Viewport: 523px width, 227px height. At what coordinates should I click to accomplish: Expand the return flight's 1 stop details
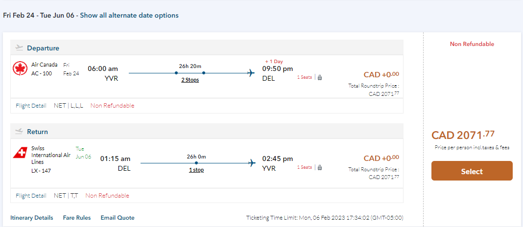coord(196,170)
